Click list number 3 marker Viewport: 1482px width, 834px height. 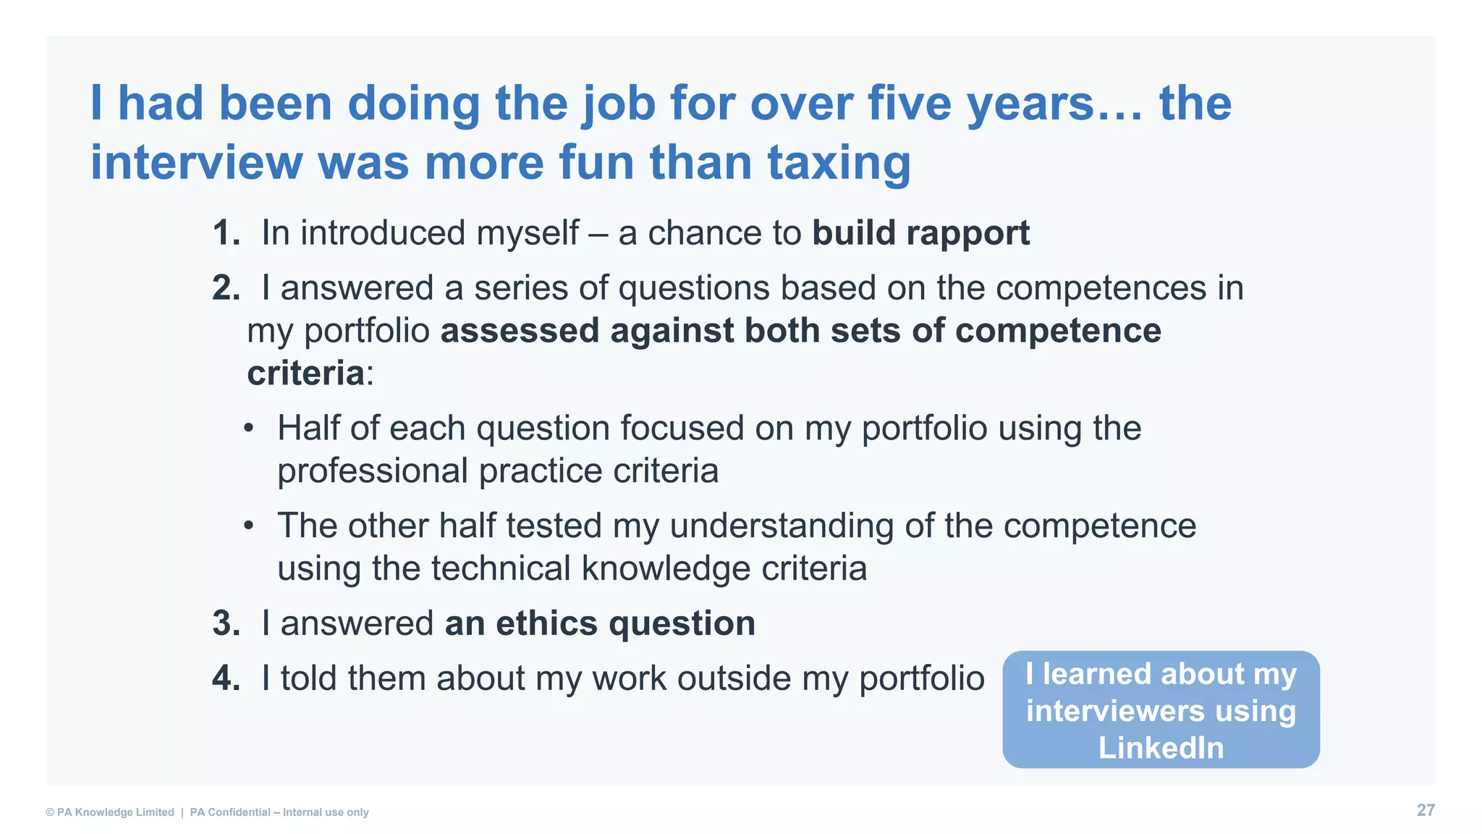click(226, 623)
